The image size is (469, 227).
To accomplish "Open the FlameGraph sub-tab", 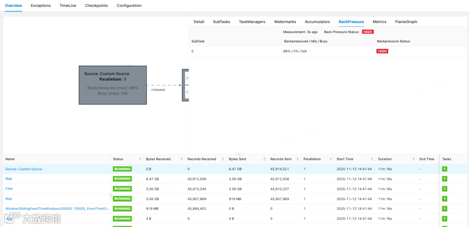I will pyautogui.click(x=406, y=22).
